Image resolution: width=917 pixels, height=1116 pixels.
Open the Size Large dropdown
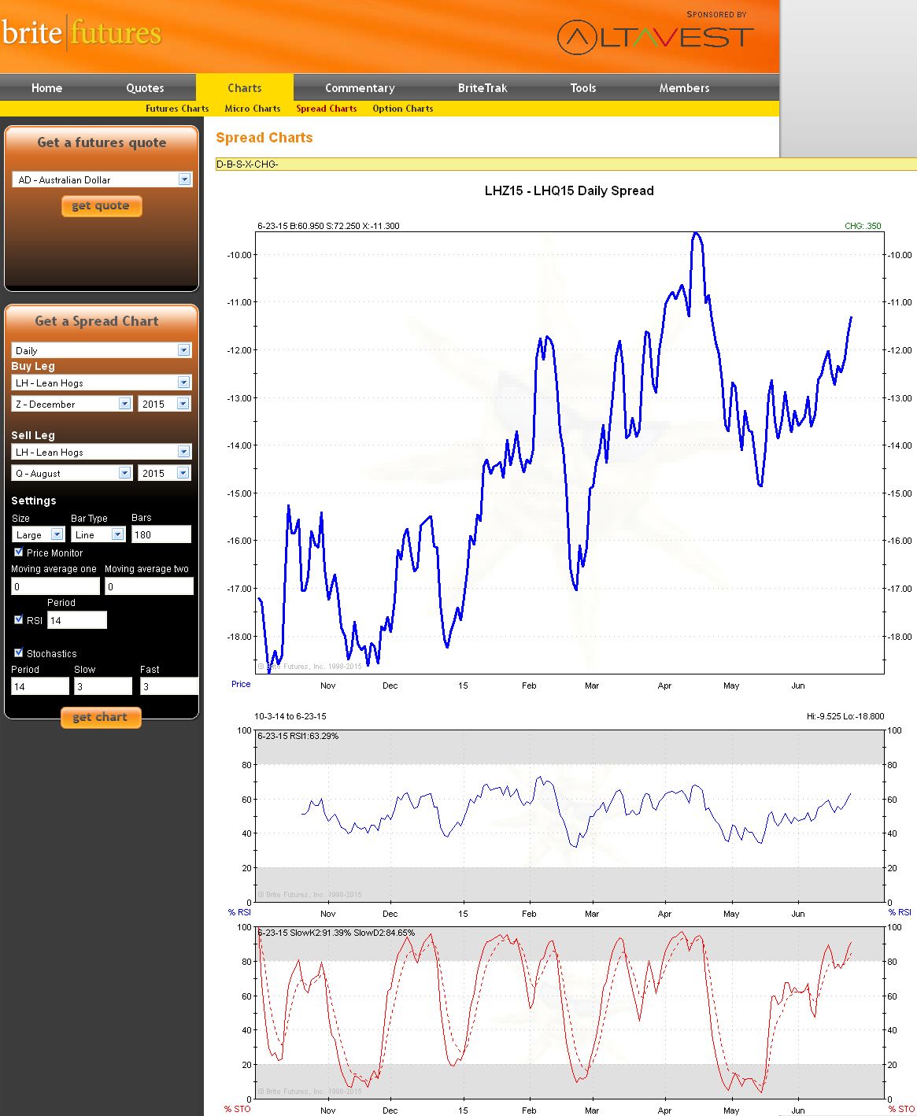point(38,534)
